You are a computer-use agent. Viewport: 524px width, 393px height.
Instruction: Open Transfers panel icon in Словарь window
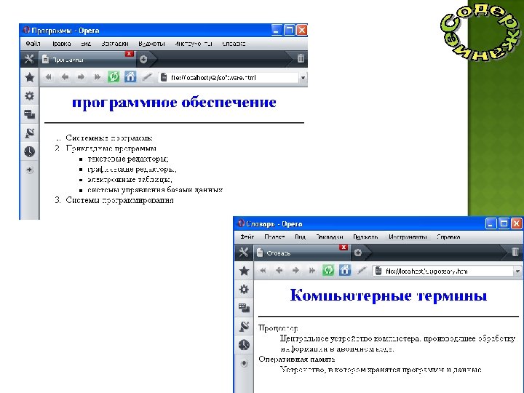coord(244,326)
